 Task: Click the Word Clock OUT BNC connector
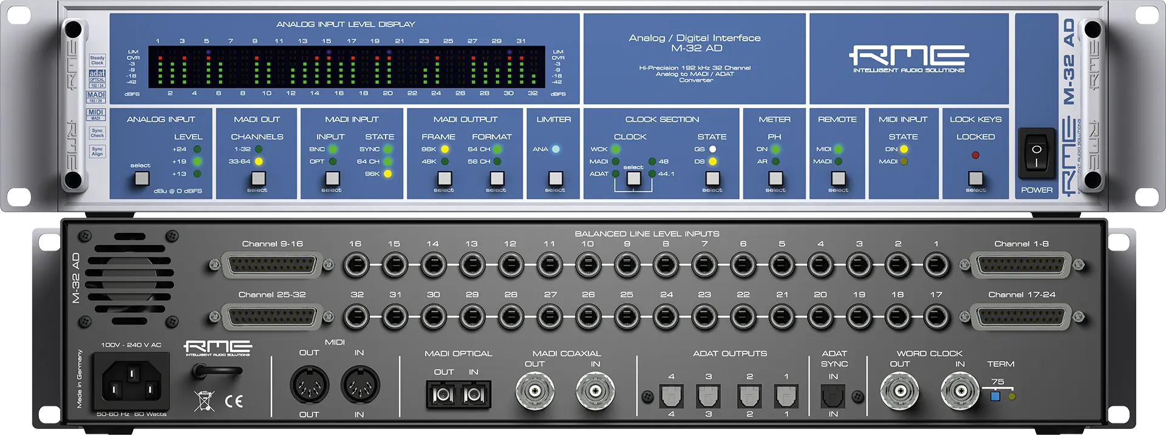coord(899,391)
